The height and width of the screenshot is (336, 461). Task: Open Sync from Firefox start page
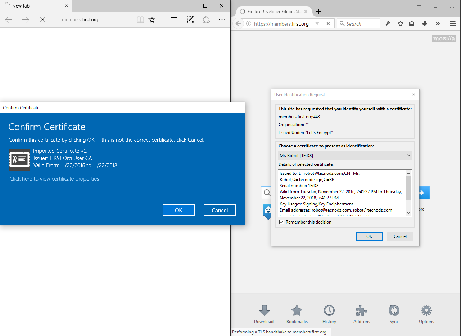click(394, 314)
